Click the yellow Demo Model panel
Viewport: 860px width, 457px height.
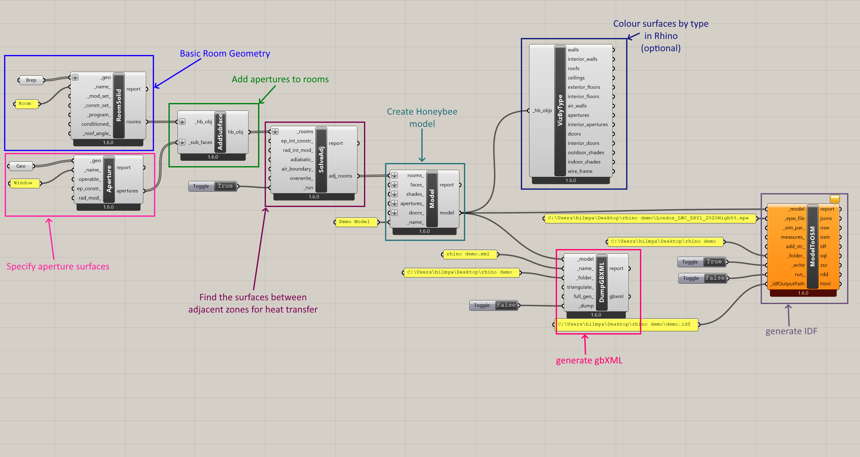click(356, 222)
